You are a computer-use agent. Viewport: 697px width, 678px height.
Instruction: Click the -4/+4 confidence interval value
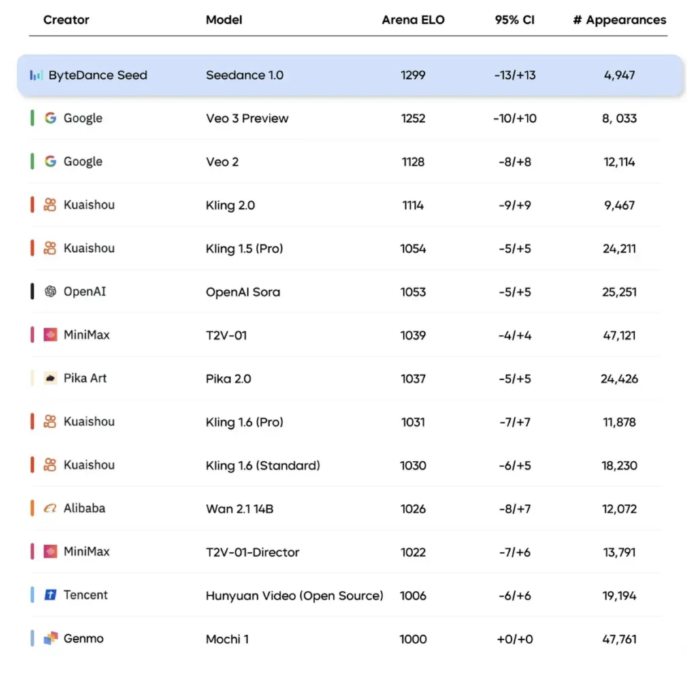click(x=515, y=335)
